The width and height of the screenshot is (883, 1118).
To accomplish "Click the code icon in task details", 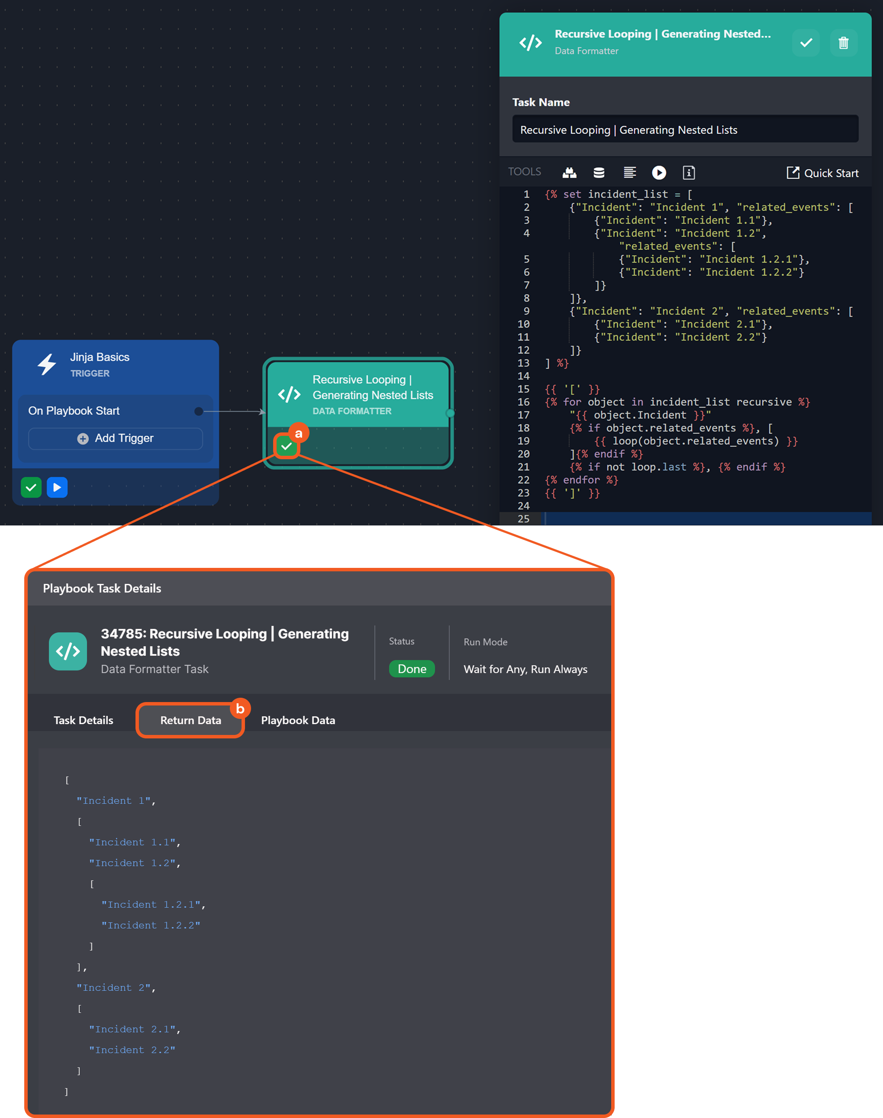I will point(68,651).
